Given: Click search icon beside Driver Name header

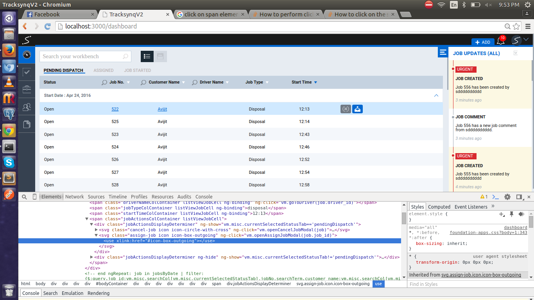Looking at the screenshot, I should click(195, 82).
